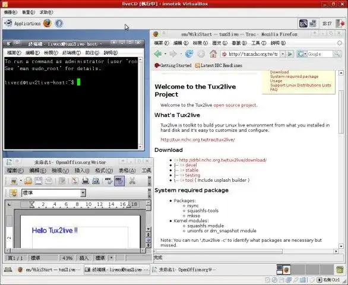Viewport: 348px width, 285px height.
Task: Click the testing download link
Action: [x=192, y=175]
